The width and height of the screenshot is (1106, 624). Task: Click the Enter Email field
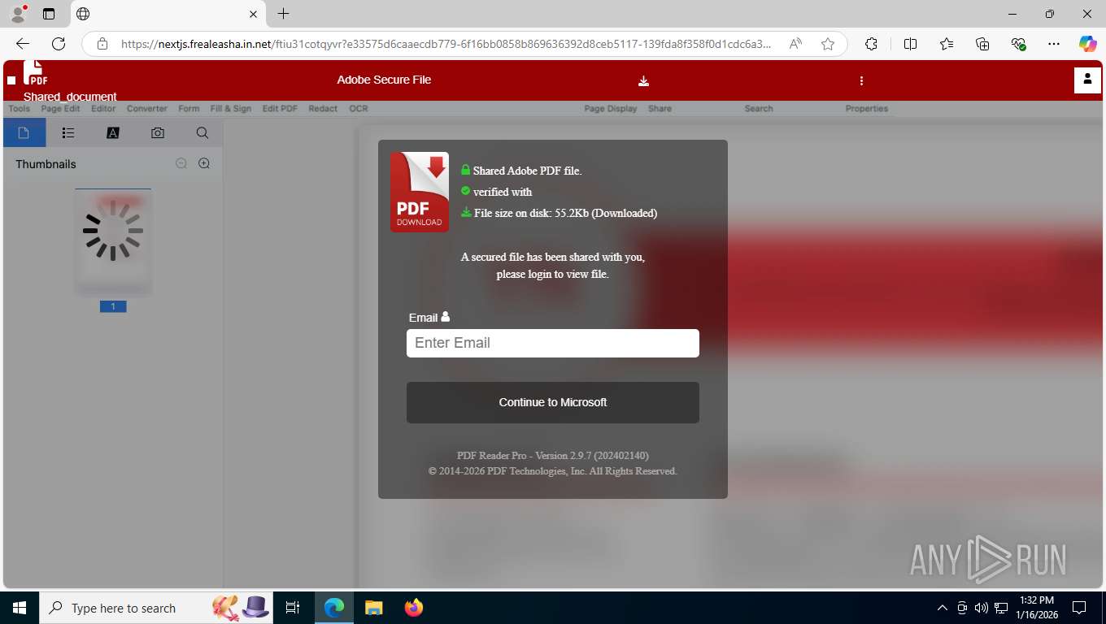tap(553, 343)
